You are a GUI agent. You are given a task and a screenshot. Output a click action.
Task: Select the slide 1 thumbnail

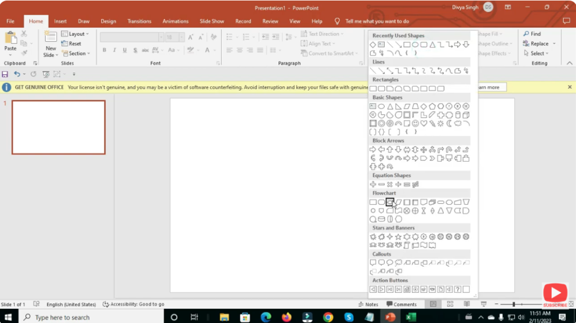pyautogui.click(x=58, y=127)
